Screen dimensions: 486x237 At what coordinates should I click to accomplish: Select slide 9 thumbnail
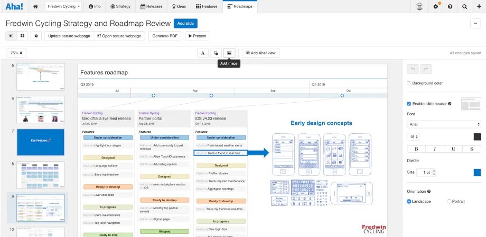[x=41, y=208]
